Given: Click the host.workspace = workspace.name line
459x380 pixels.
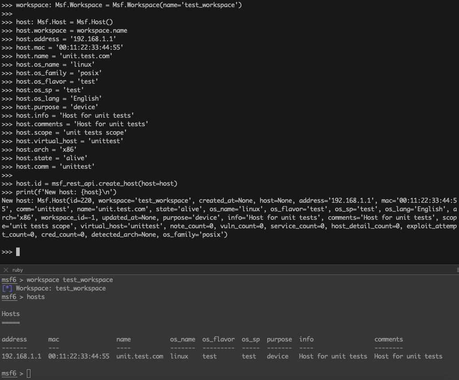Looking at the screenshot, I should (x=64, y=30).
